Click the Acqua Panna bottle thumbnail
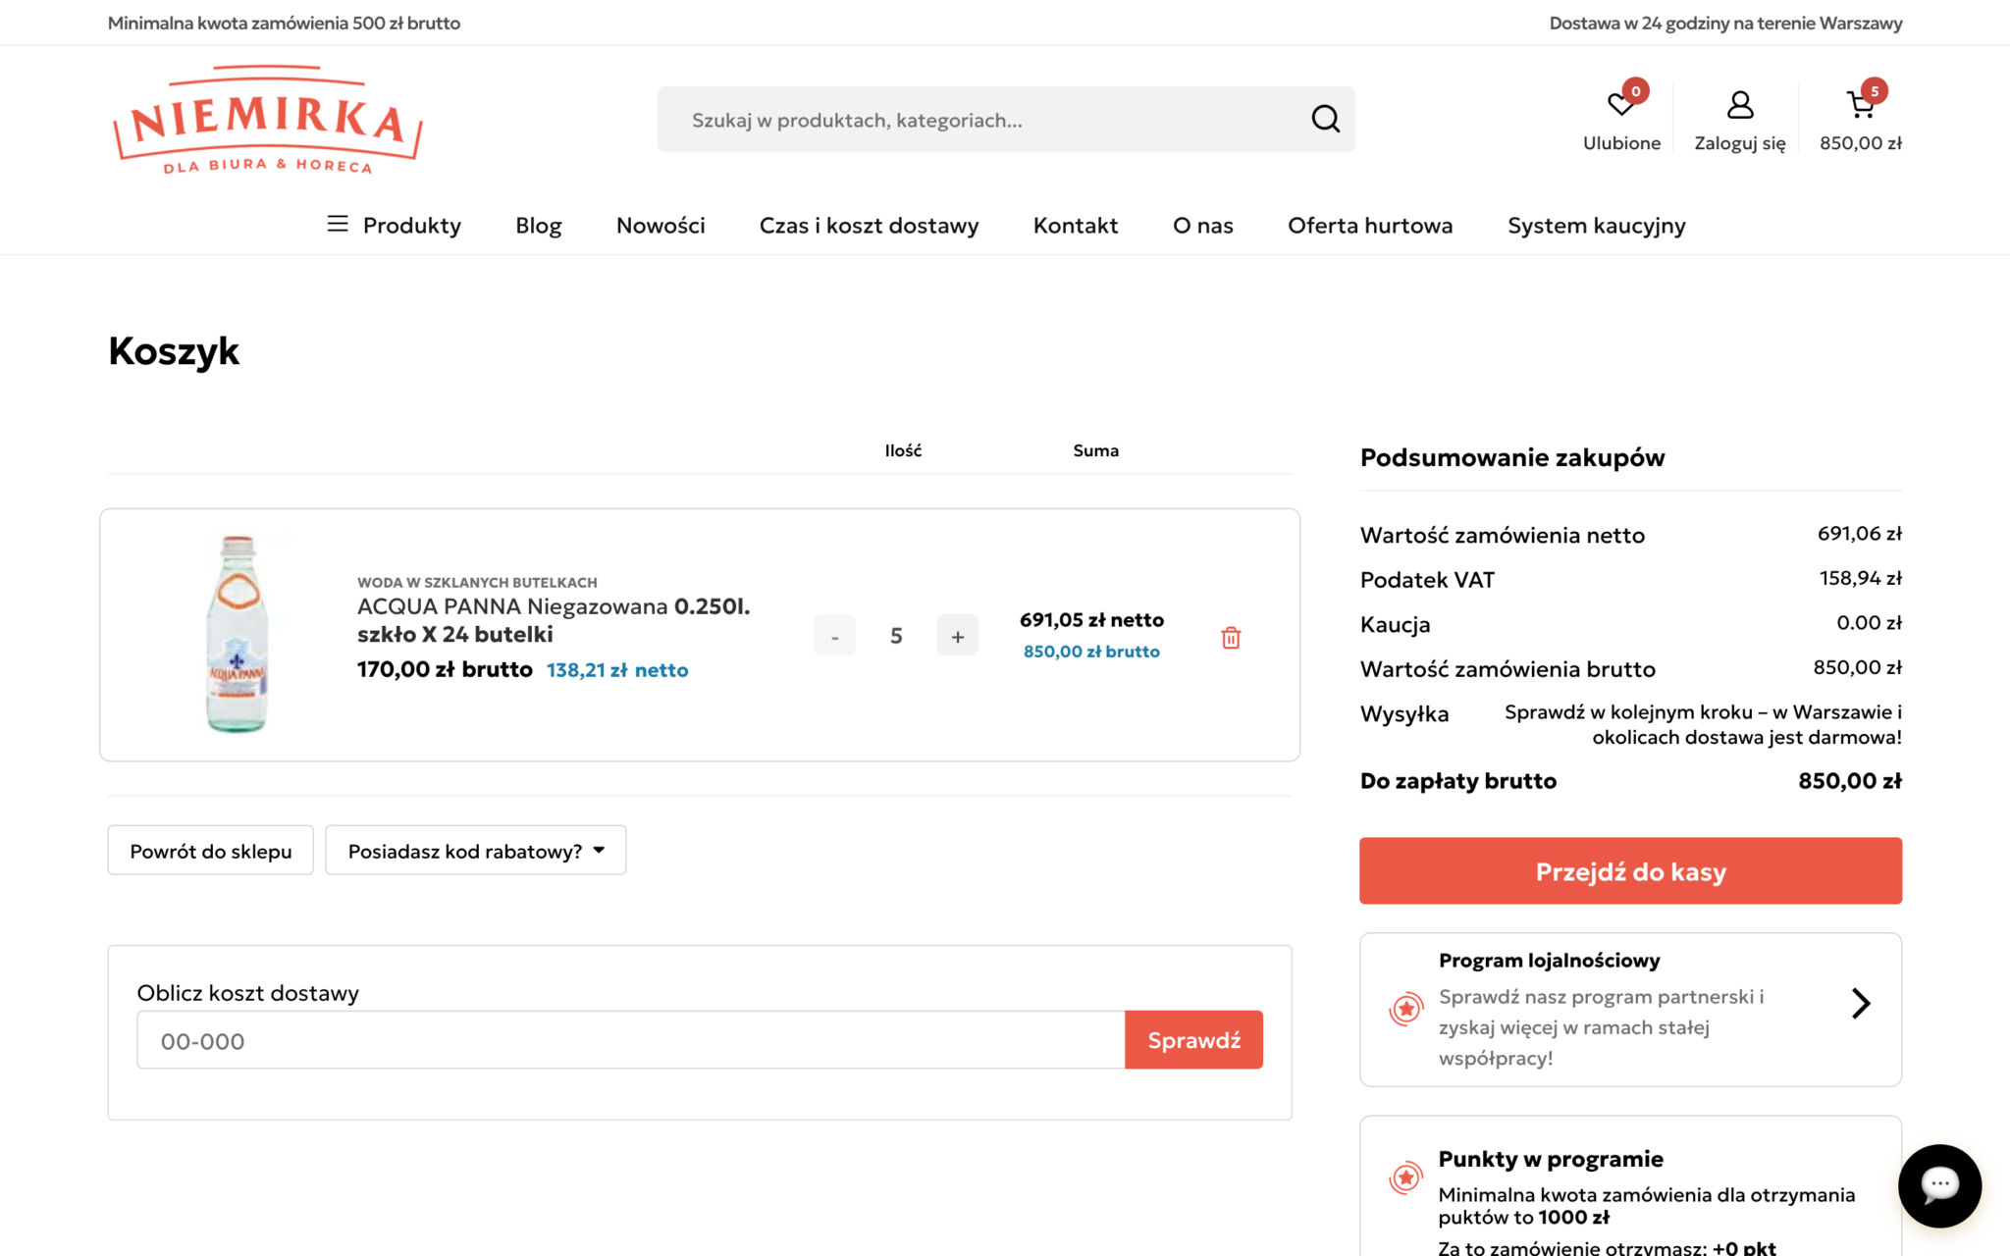 pos(237,634)
